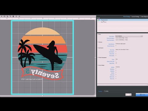The image size is (148, 111).
Task: Click the Print Direction link
Action: coord(111,44)
